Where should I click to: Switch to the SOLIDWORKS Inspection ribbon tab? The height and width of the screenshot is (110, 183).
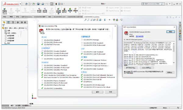pyautogui.click(x=91, y=17)
